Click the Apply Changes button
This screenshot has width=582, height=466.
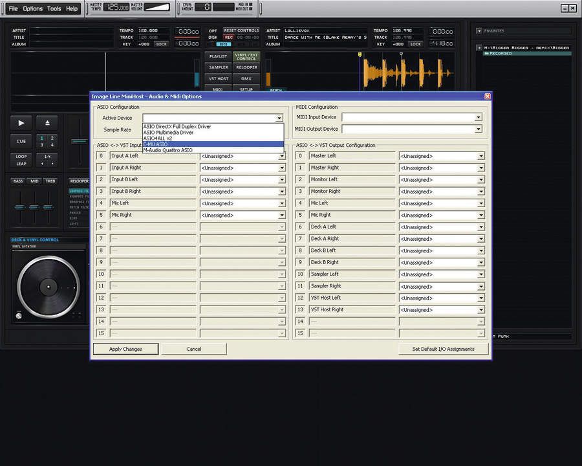(126, 349)
